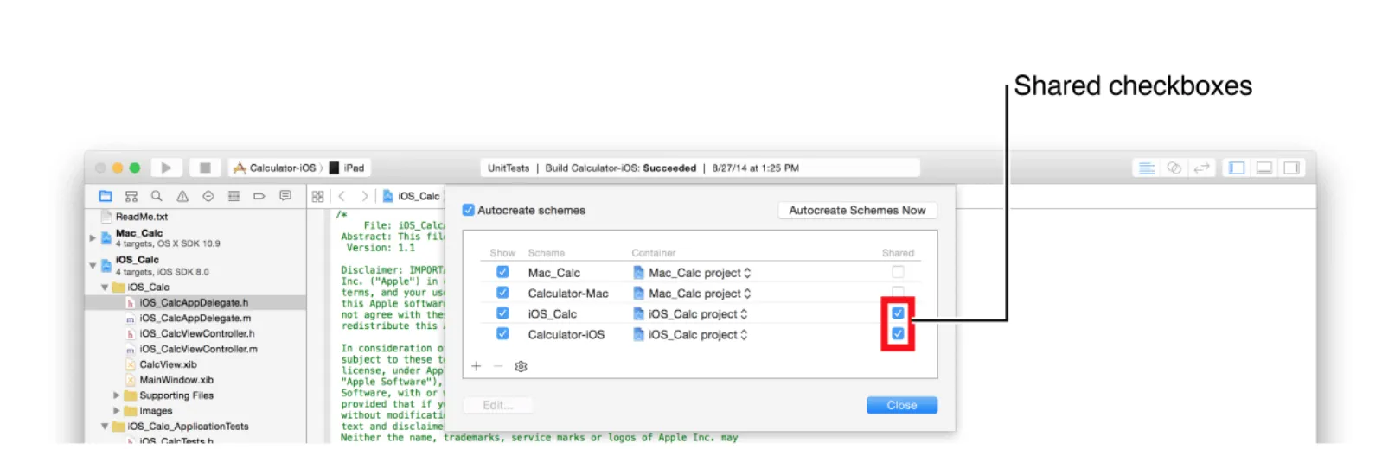1382x449 pixels.
Task: Collapse the iOS_Calc project disclosure triangle
Action: tap(93, 265)
